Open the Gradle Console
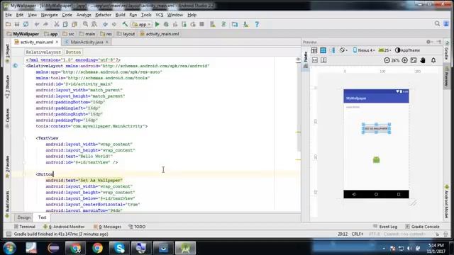This screenshot has width=454, height=255. (x=422, y=227)
